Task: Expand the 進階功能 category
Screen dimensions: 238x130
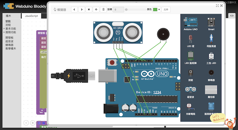Action: pos(11,32)
